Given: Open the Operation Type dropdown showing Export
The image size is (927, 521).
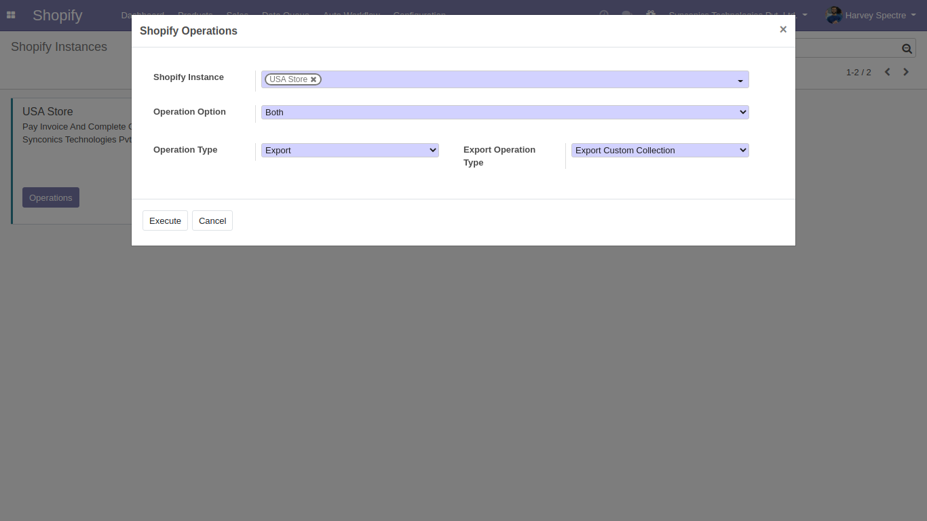Looking at the screenshot, I should coord(350,150).
